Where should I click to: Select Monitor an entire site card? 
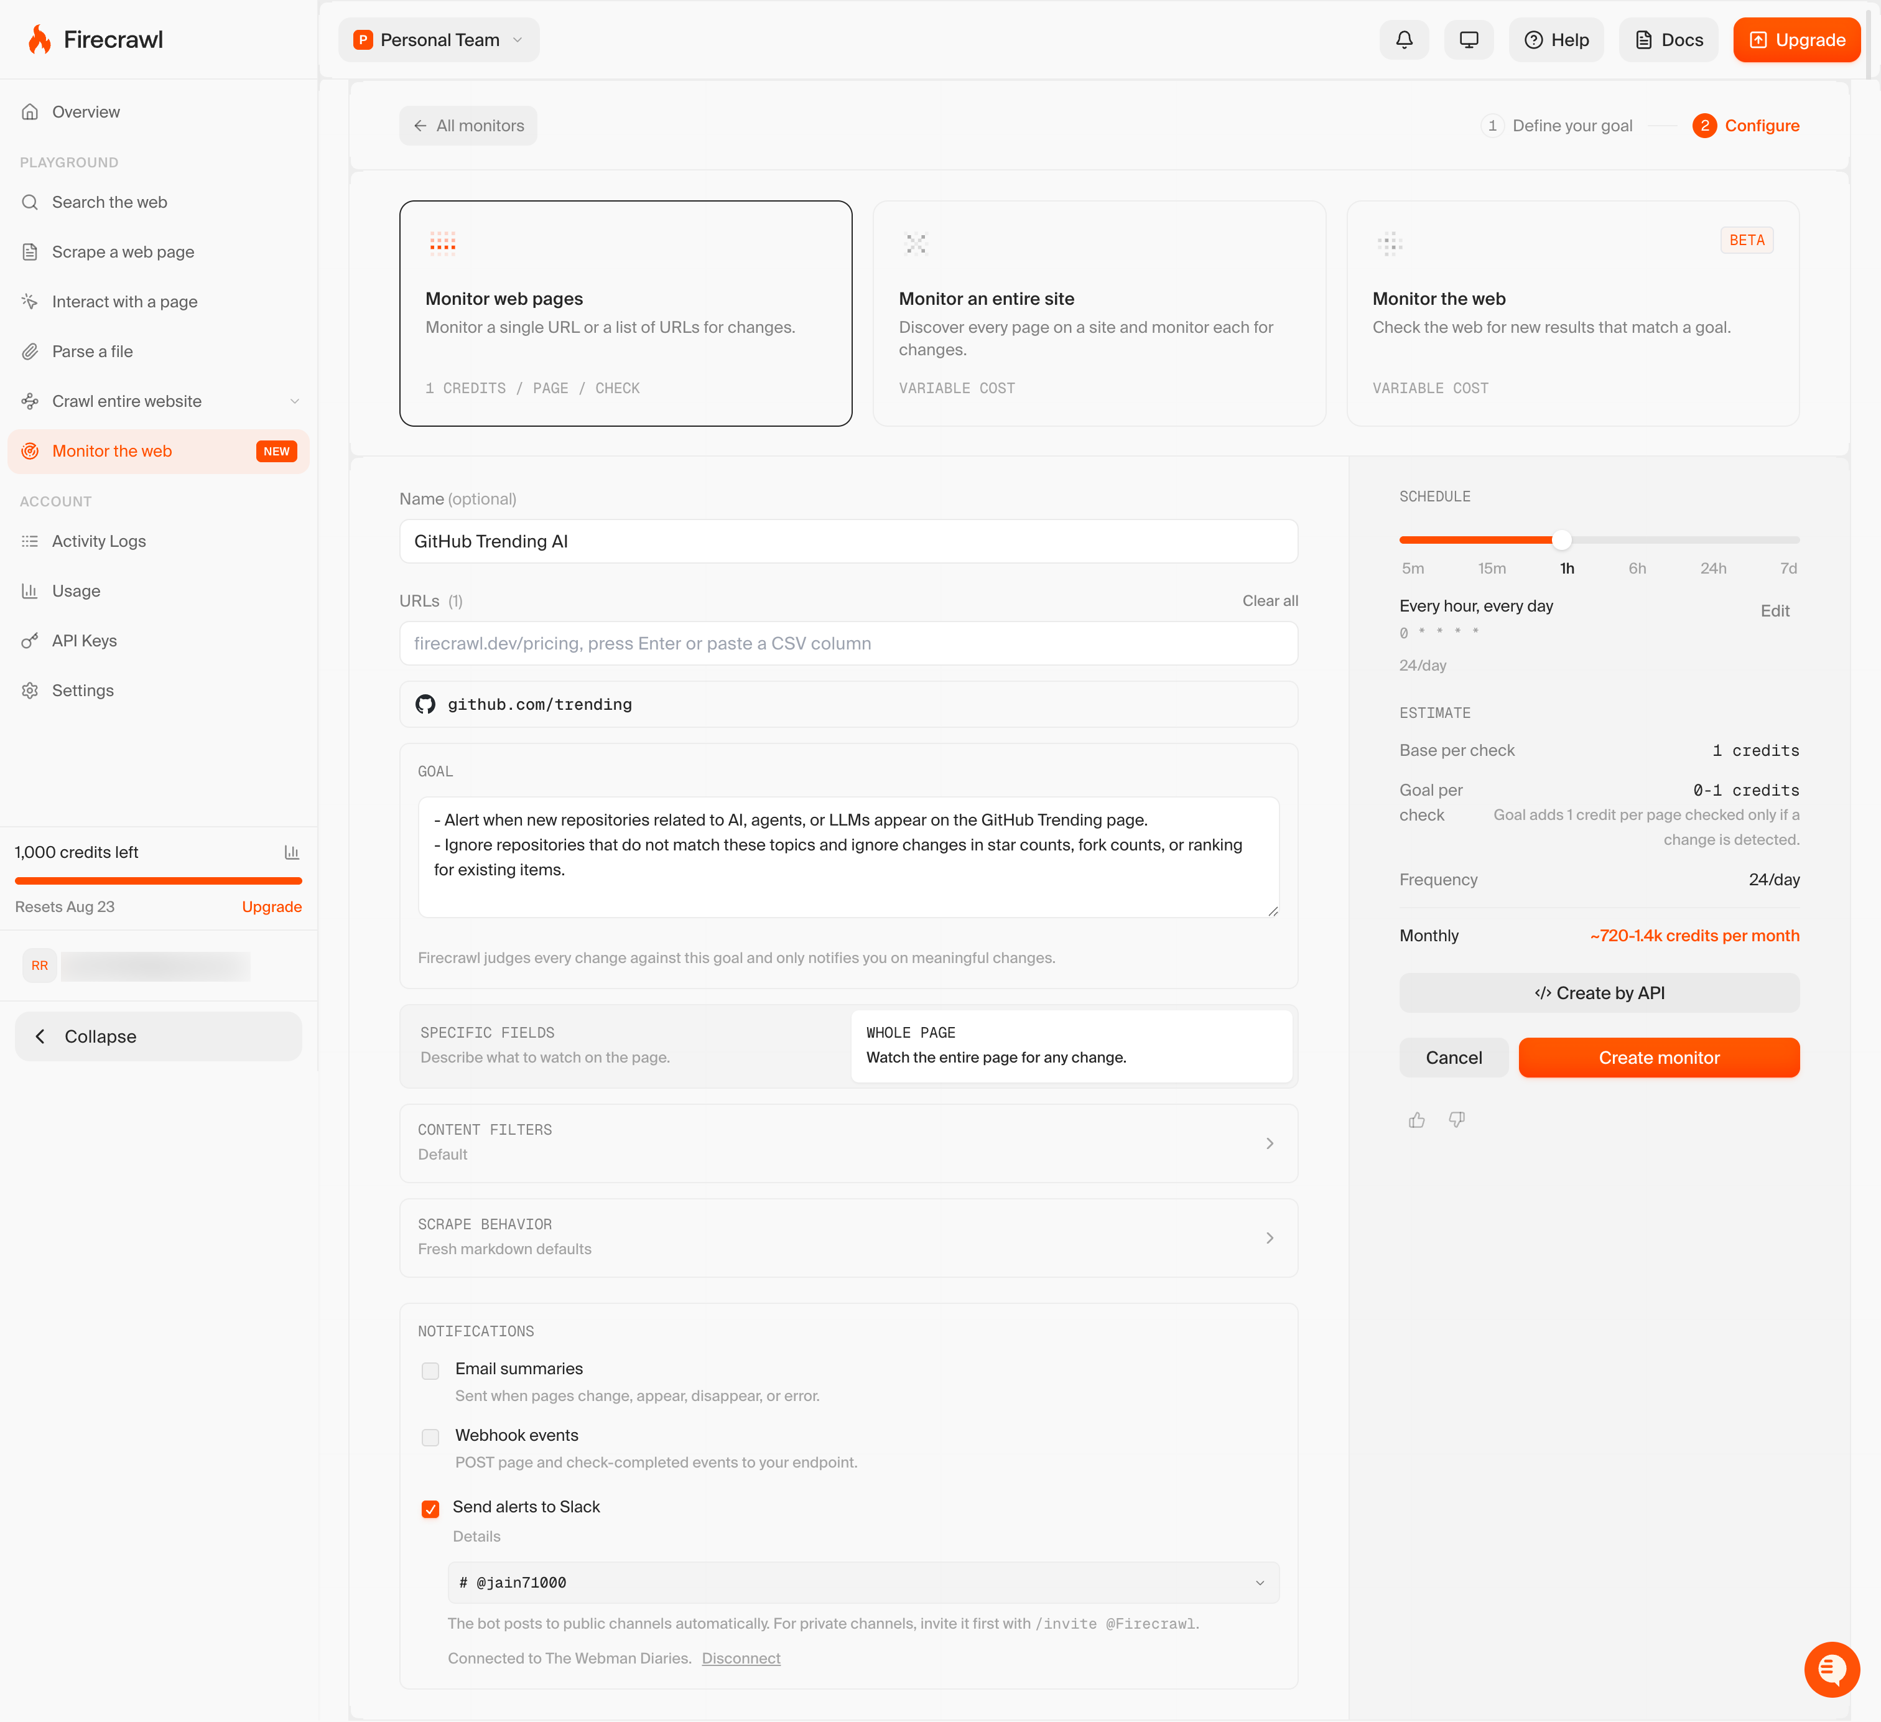(1099, 314)
